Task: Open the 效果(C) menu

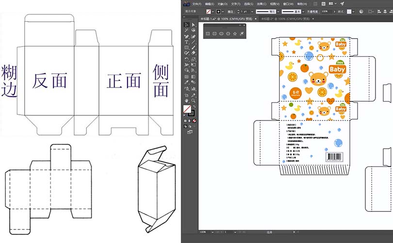Action: coord(262,4)
